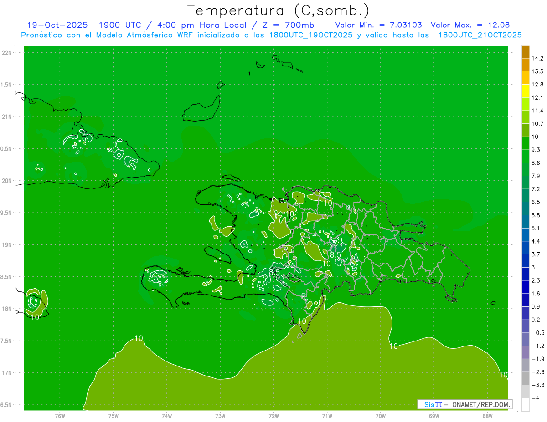The height and width of the screenshot is (422, 547).
Task: Click the 'Valor Min. = 7.03103' text
Action: click(x=378, y=25)
